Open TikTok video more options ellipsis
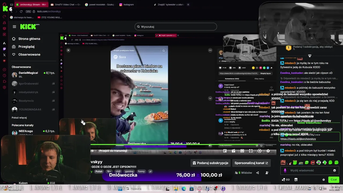343x193 pixels. pyautogui.click(x=210, y=50)
